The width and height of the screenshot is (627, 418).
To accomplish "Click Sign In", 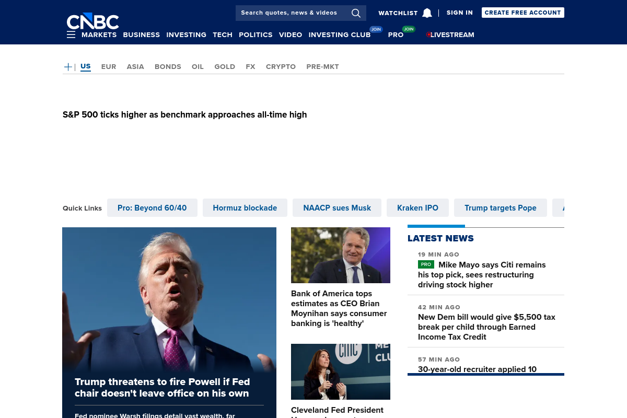I will tap(460, 13).
